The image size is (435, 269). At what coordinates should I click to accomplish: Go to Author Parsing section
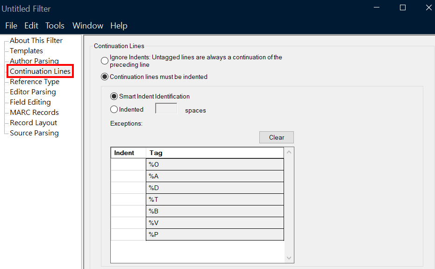click(x=34, y=61)
